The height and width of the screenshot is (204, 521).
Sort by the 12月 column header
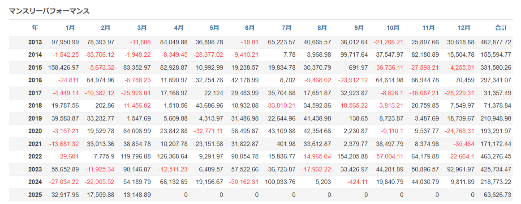coord(465,28)
